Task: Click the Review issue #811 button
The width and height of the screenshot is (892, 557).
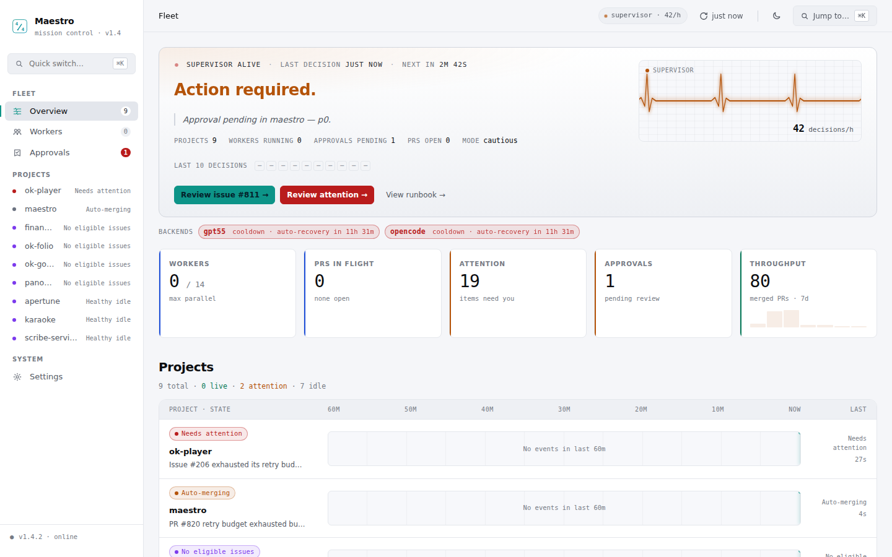Action: coord(224,195)
